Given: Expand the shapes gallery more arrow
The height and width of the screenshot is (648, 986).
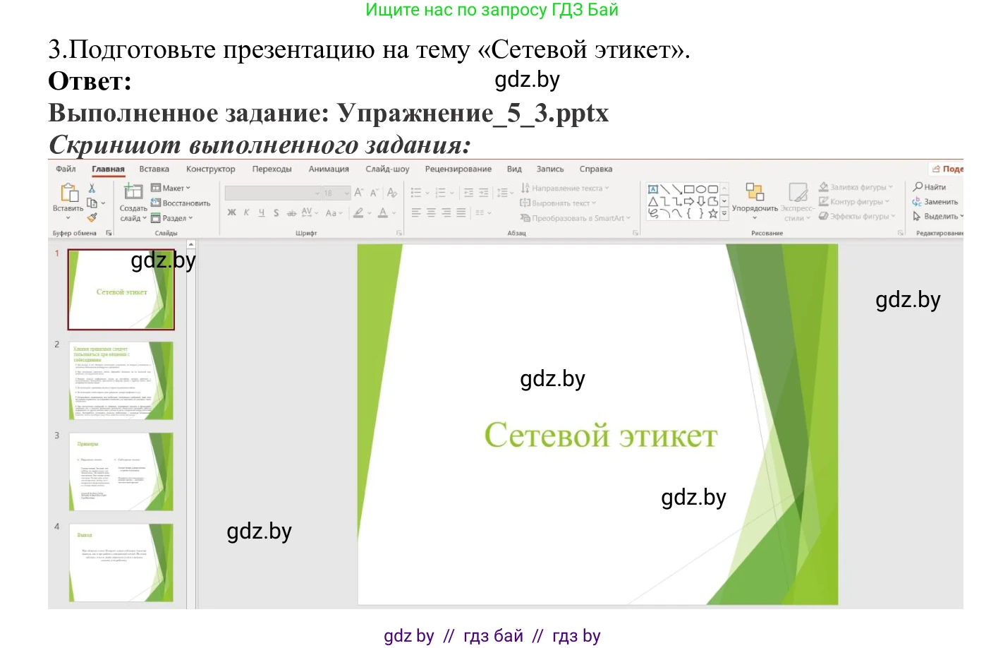Looking at the screenshot, I should click(724, 213).
